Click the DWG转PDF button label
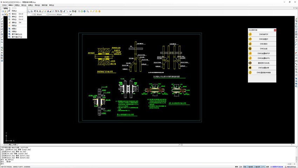 (264, 34)
